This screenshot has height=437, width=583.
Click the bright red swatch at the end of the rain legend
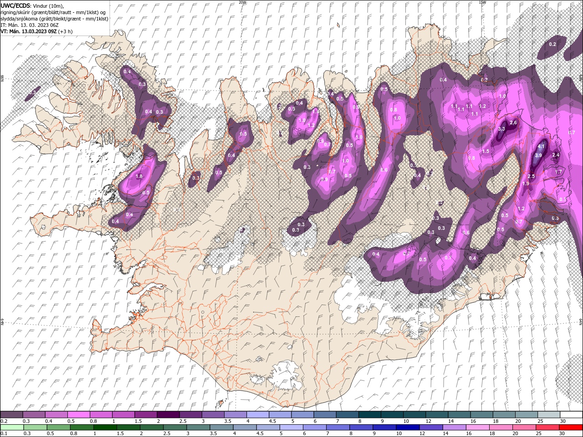tap(570, 427)
